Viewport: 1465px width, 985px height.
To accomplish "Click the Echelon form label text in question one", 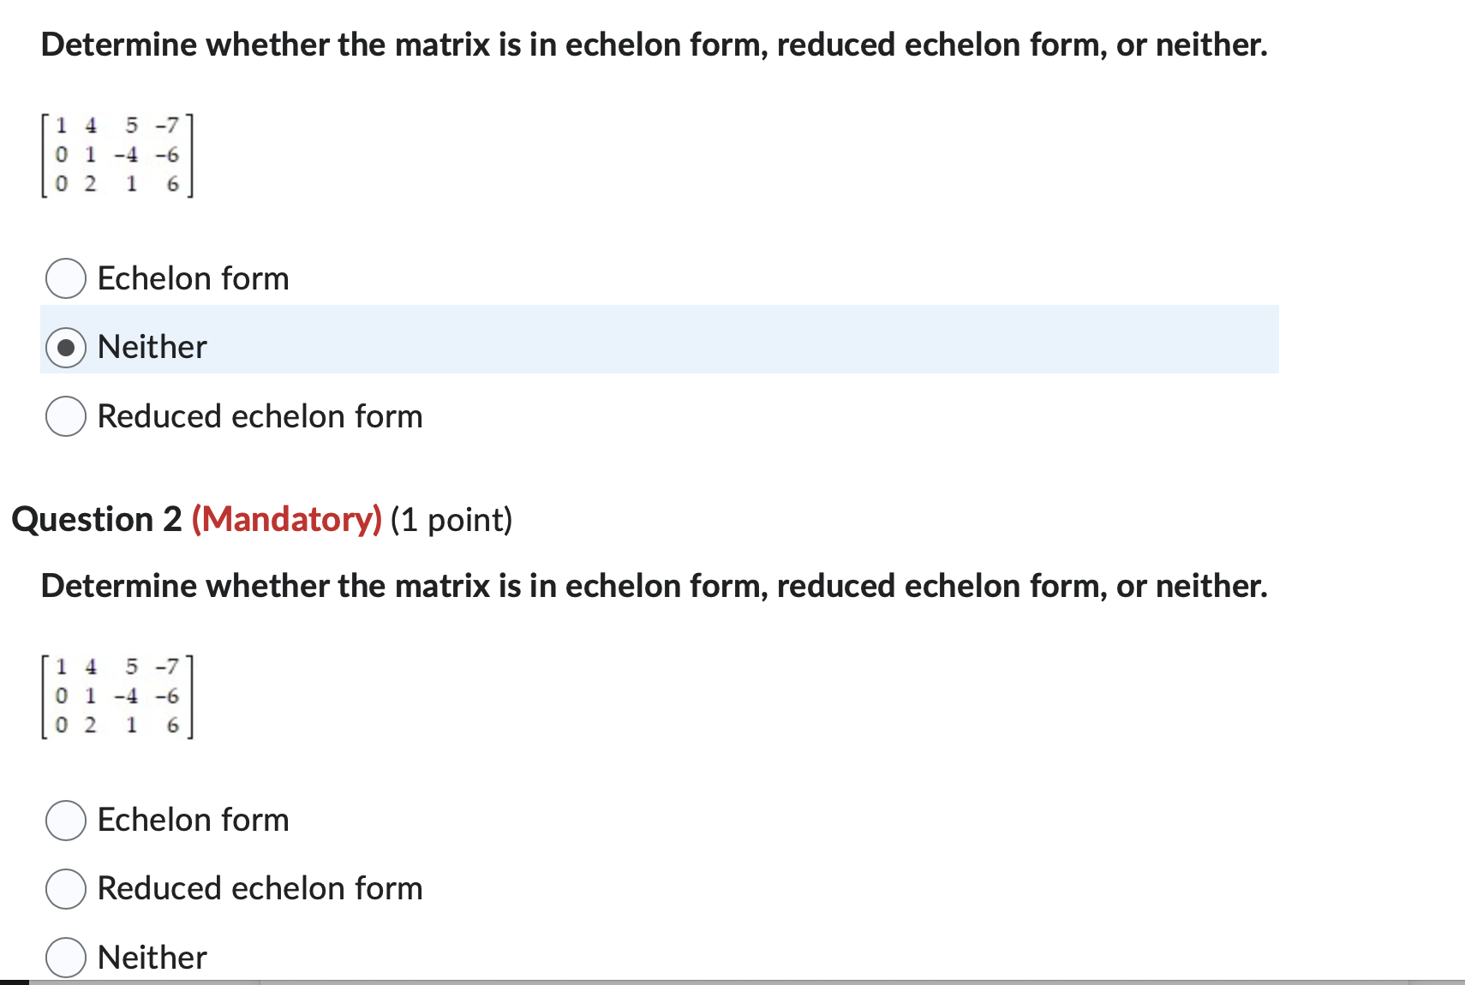I will pos(192,278).
